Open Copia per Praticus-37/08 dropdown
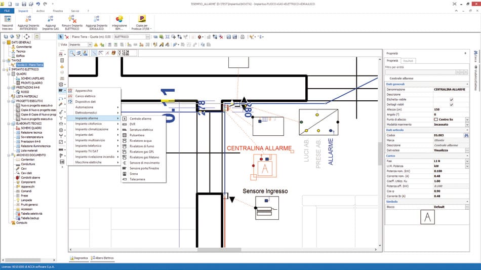 (x=141, y=23)
